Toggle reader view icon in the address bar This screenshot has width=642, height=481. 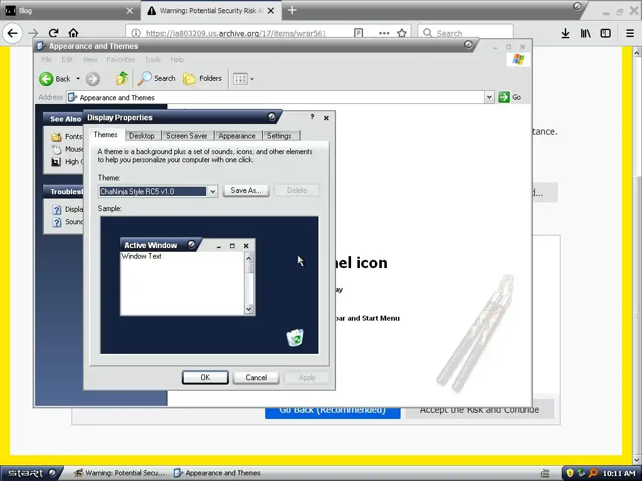click(358, 33)
